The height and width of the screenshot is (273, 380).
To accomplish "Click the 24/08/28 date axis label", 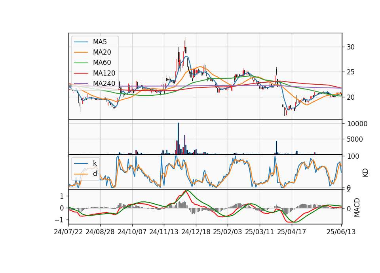I will [x=100, y=232].
